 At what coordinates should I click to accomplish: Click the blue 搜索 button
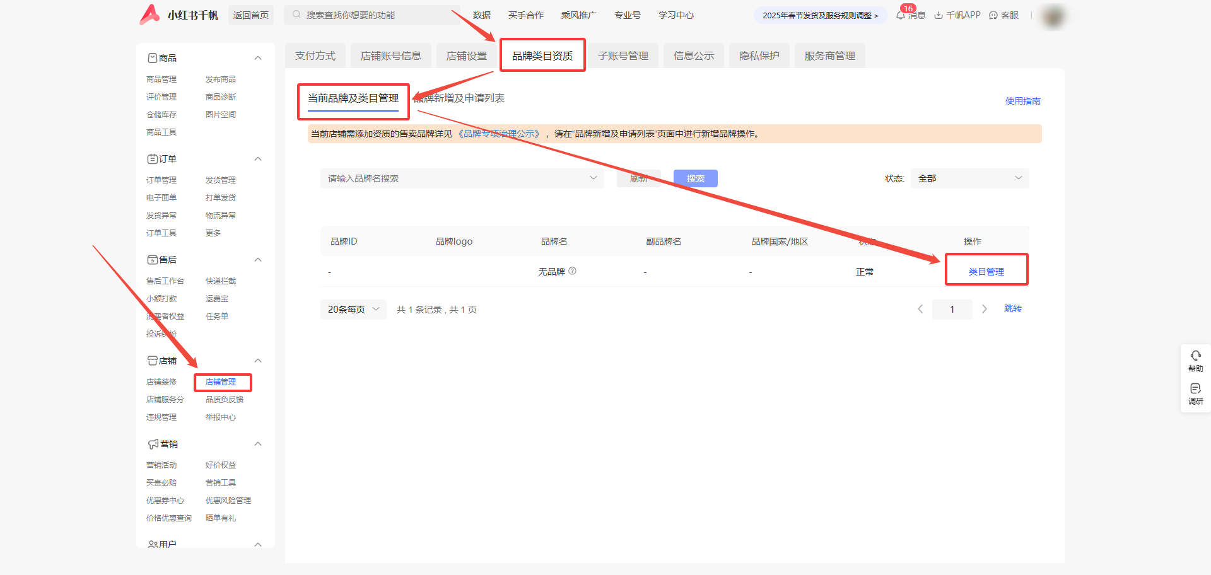click(696, 178)
